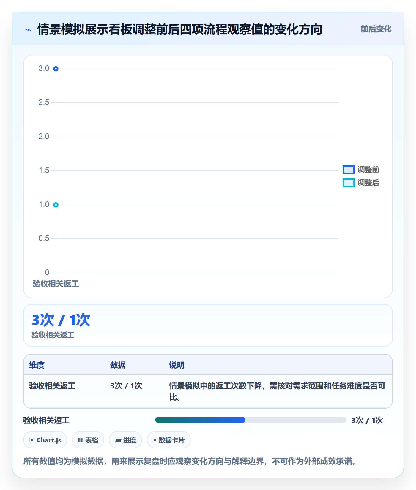
Task: Click the 情景模拟 description cell in the table
Action: click(278, 391)
